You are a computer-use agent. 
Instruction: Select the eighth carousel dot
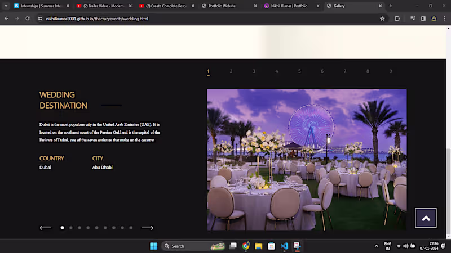pos(122,228)
